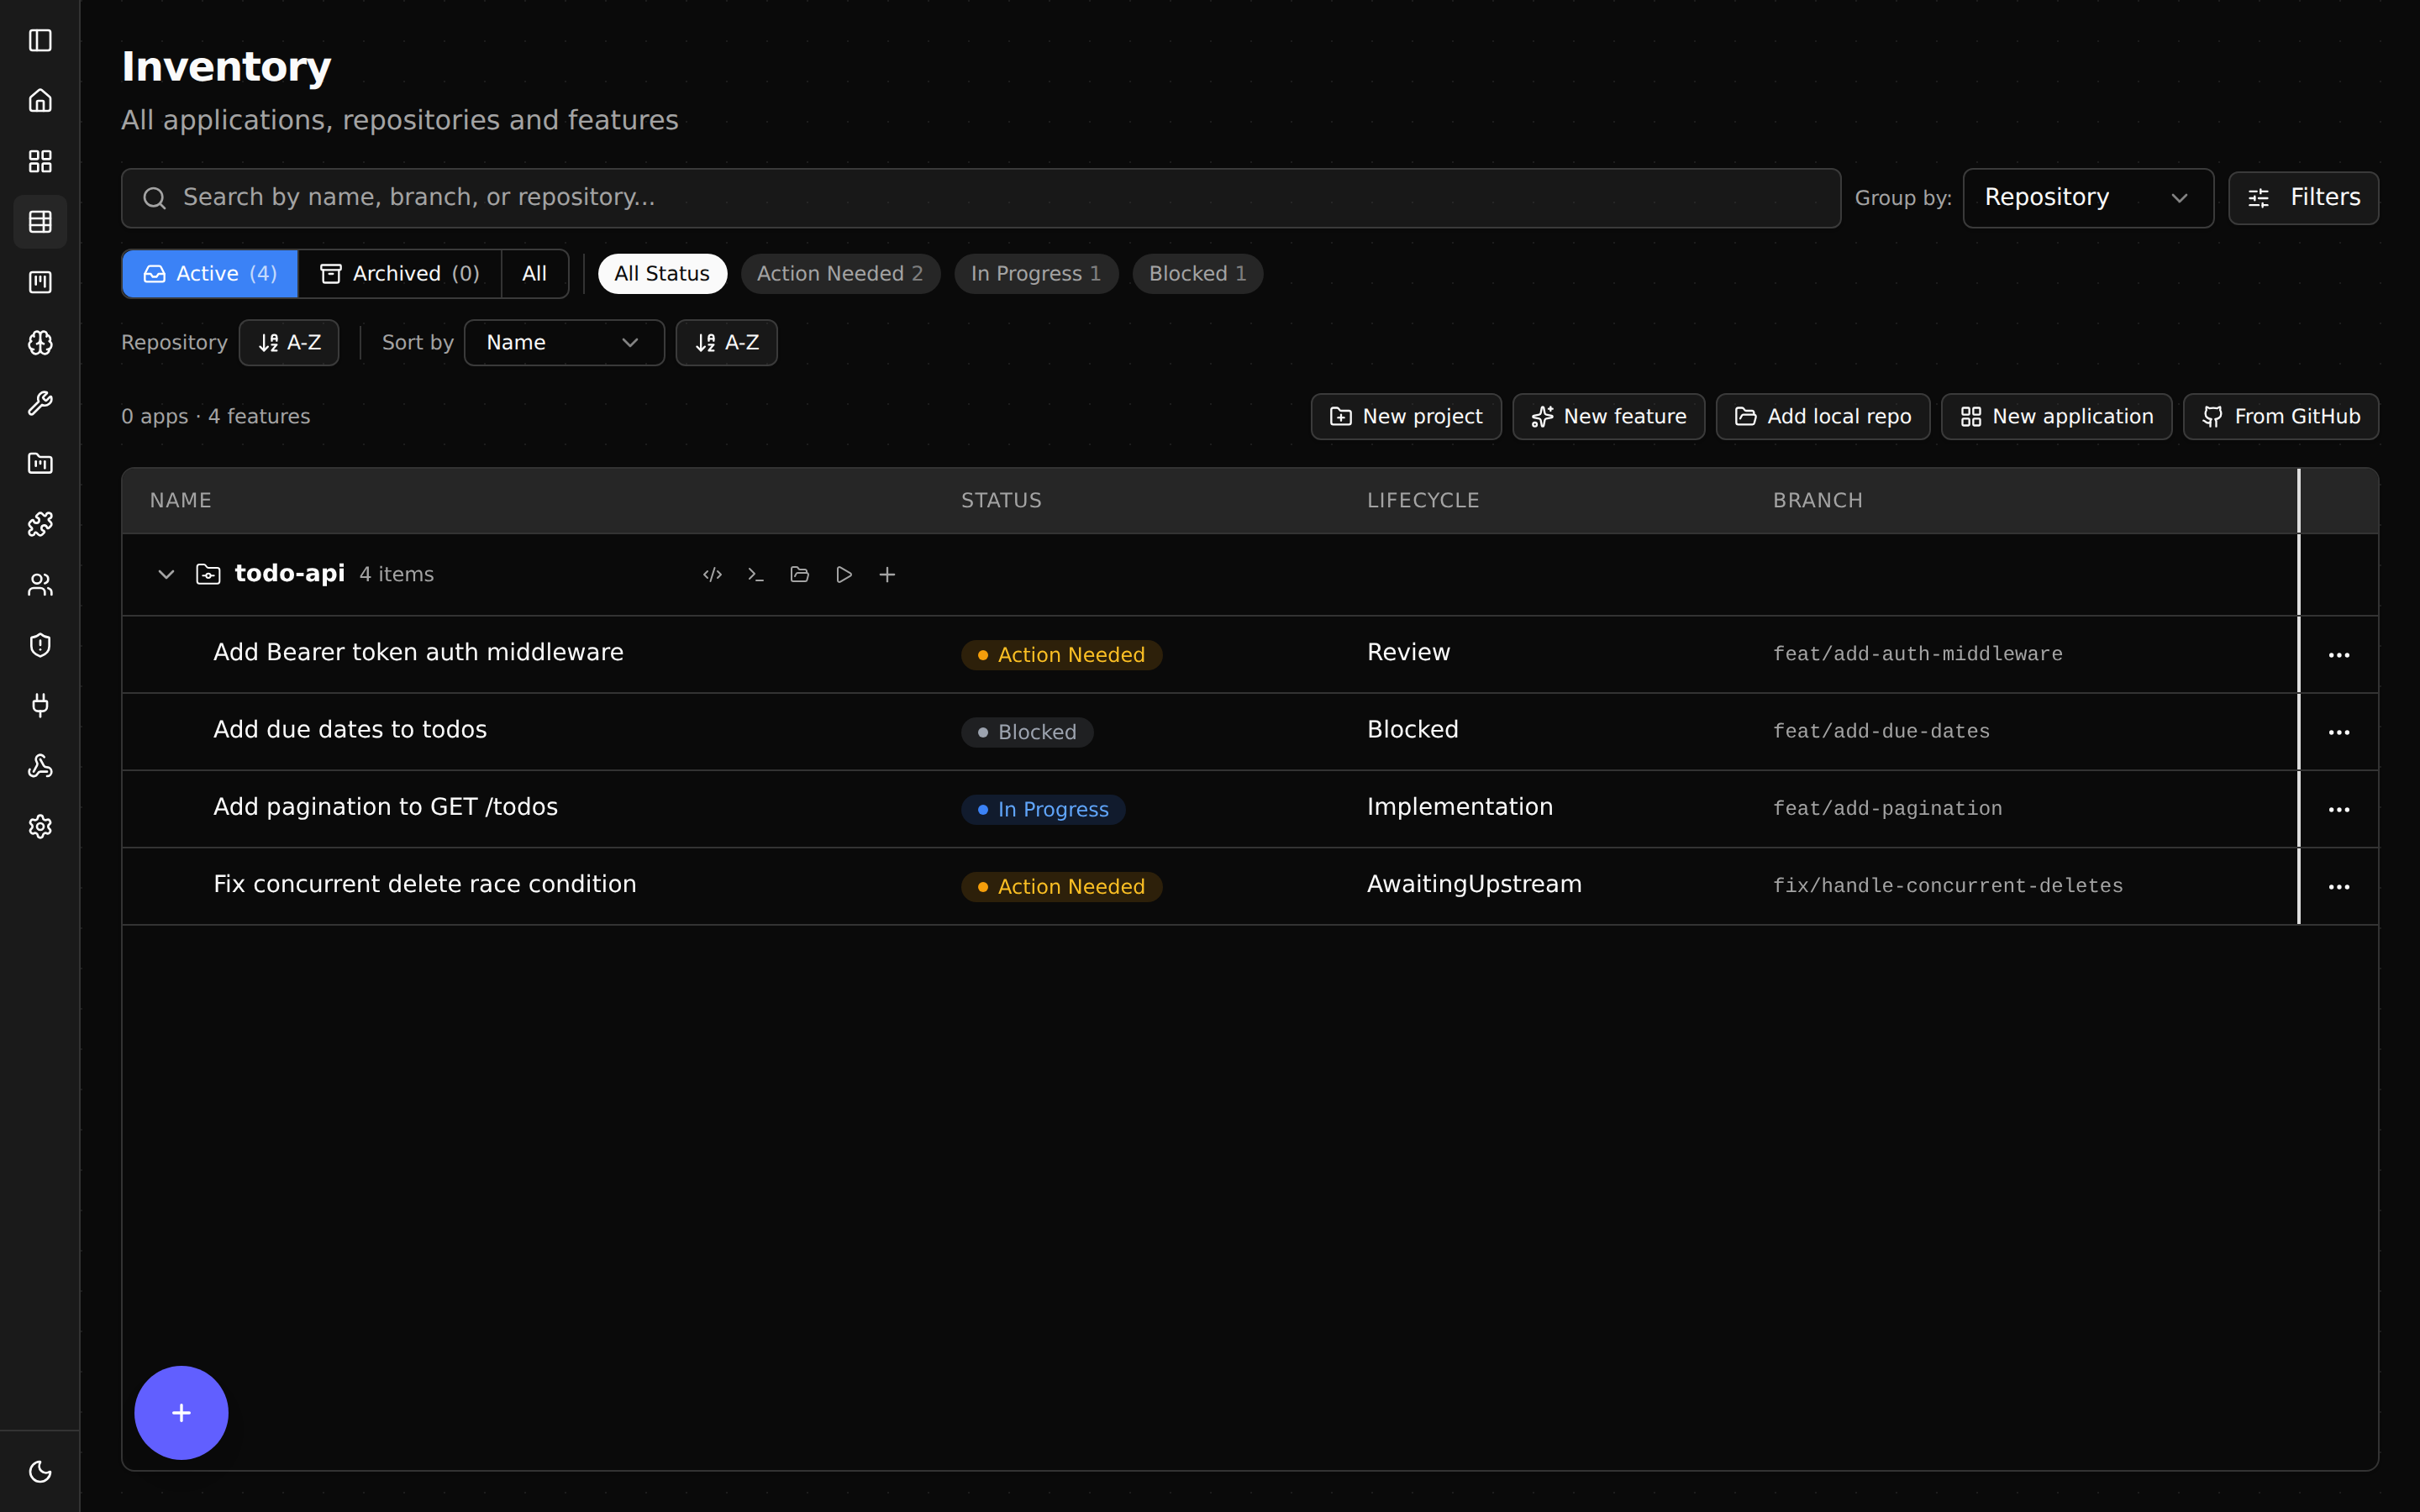Click the Add local repo button
This screenshot has width=2420, height=1512.
[1823, 417]
